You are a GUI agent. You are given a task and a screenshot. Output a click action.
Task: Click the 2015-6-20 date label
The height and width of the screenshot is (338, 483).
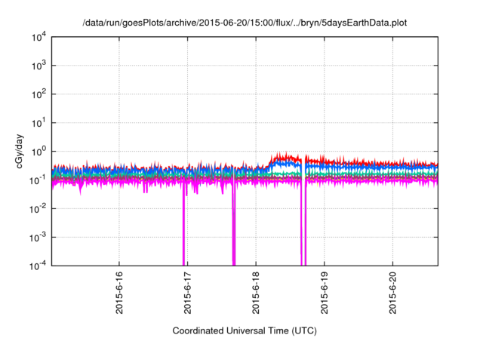392,293
